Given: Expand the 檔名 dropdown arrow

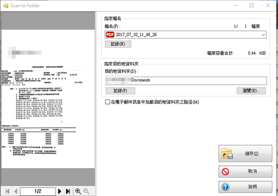Looking at the screenshot, I should pos(263,35).
